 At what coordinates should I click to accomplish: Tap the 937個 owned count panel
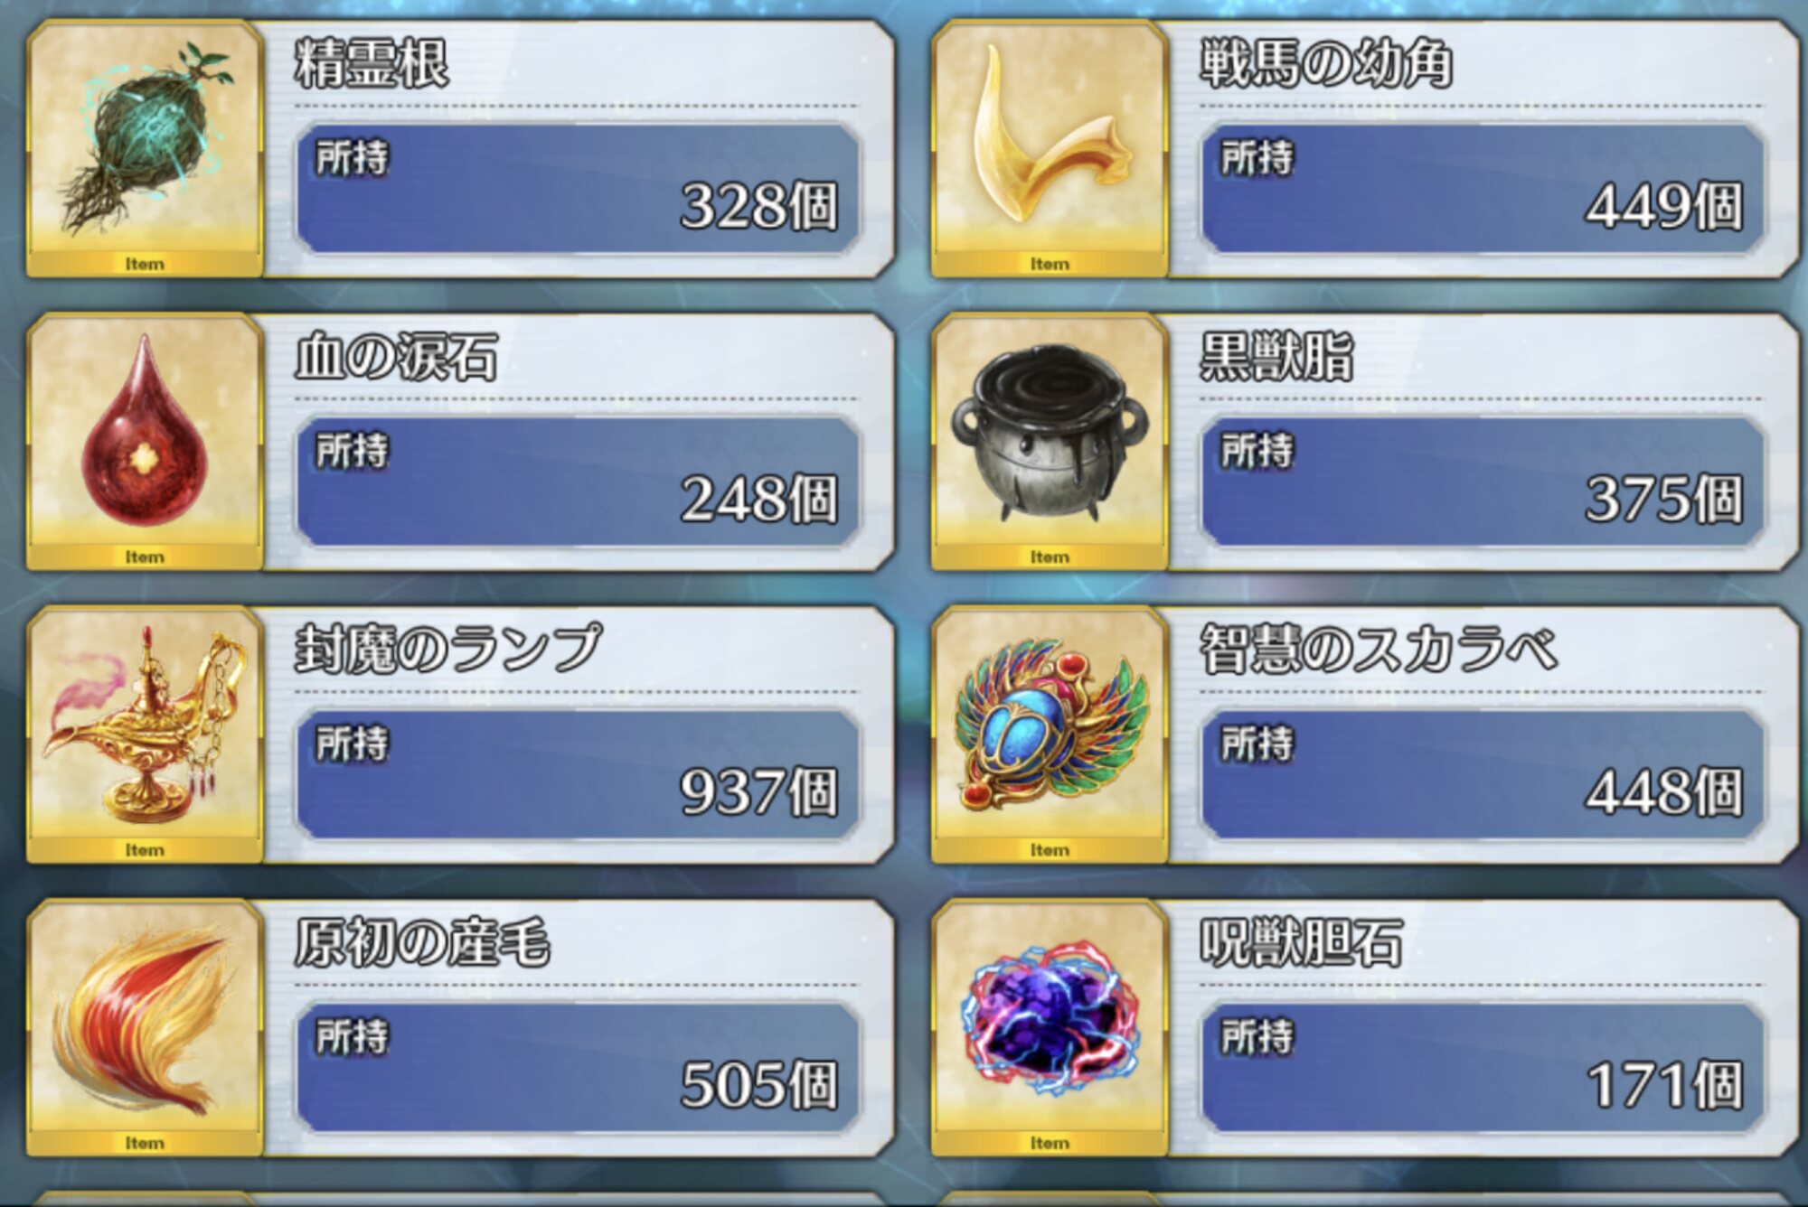pyautogui.click(x=578, y=773)
